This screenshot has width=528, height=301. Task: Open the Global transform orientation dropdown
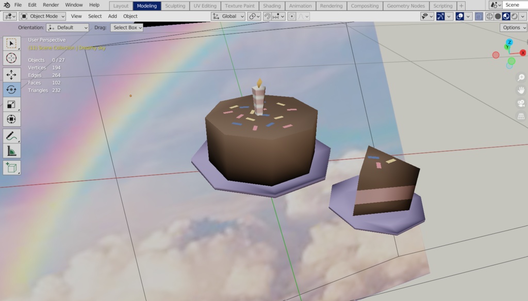point(228,16)
